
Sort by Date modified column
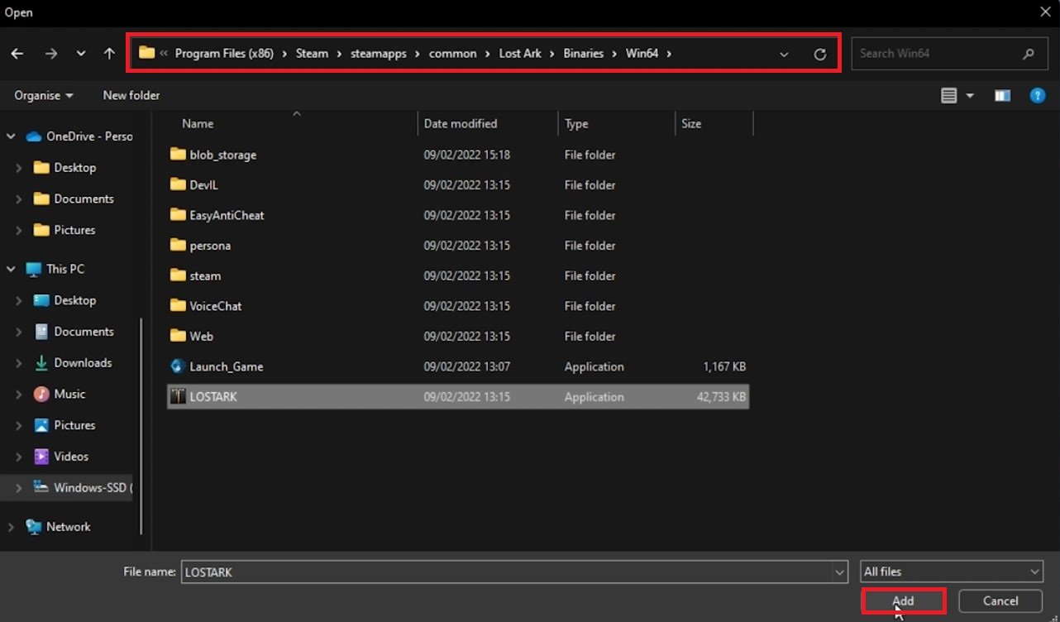pos(461,123)
